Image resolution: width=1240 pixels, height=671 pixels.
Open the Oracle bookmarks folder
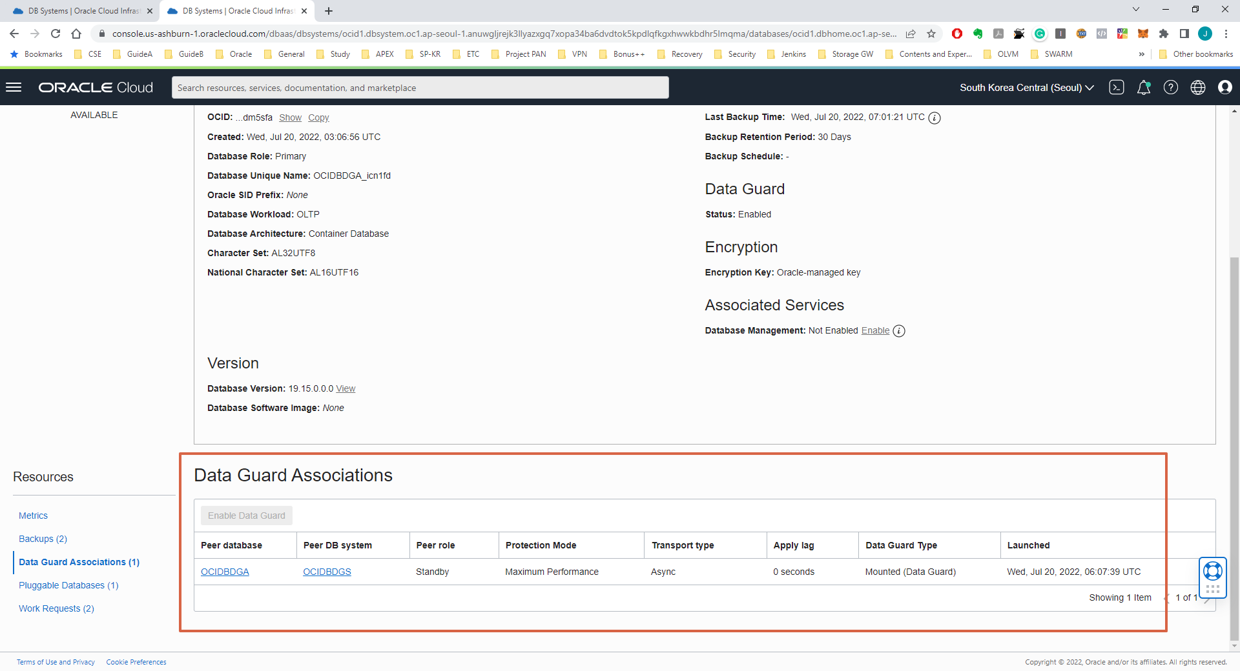click(234, 54)
